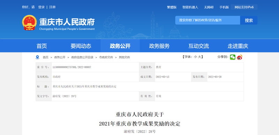This screenshot has height=135, width=279.
Task: Switch to 繁體版 traditional version
Action: (x=172, y=7)
